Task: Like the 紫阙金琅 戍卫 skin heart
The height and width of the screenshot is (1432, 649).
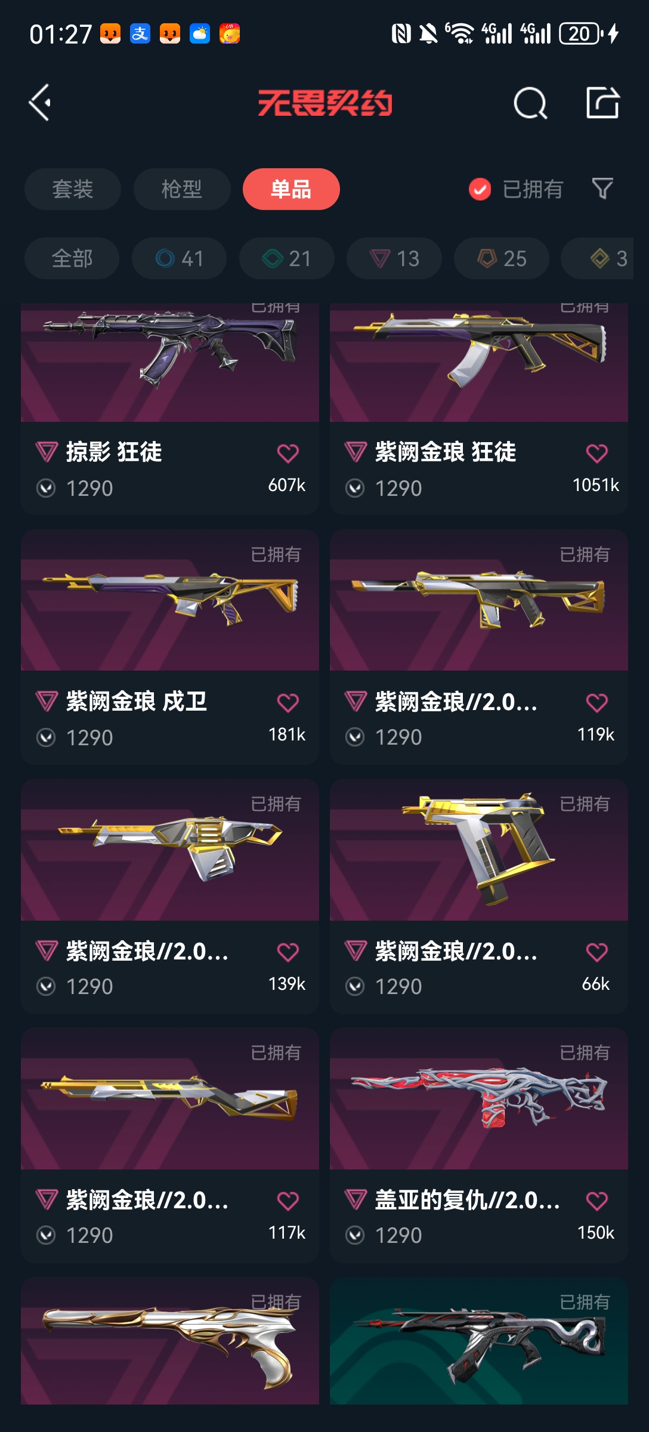Action: coord(288,703)
